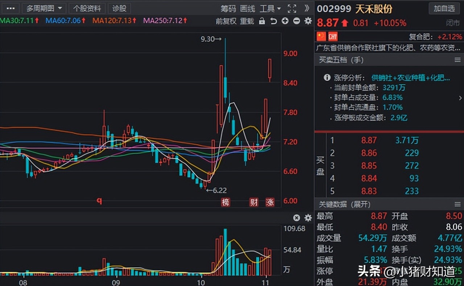Open the main chart settings gear
464x286 pixels.
308,21
